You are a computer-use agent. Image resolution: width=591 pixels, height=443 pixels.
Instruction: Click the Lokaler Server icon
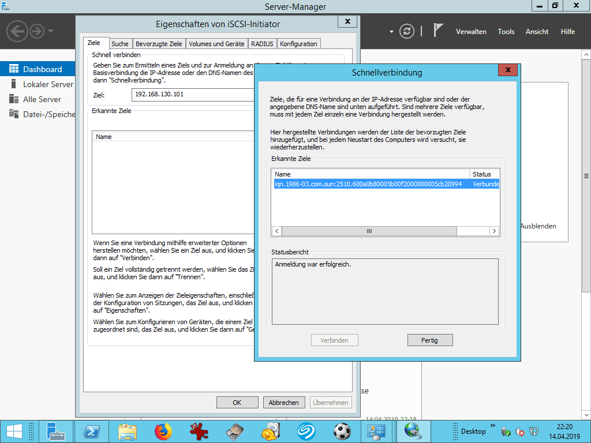[14, 84]
